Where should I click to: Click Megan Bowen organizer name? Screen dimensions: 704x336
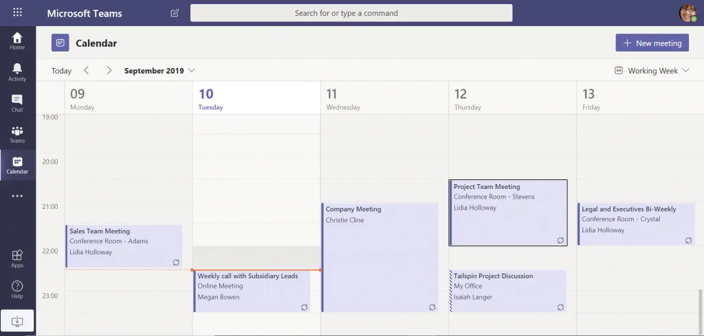point(219,297)
